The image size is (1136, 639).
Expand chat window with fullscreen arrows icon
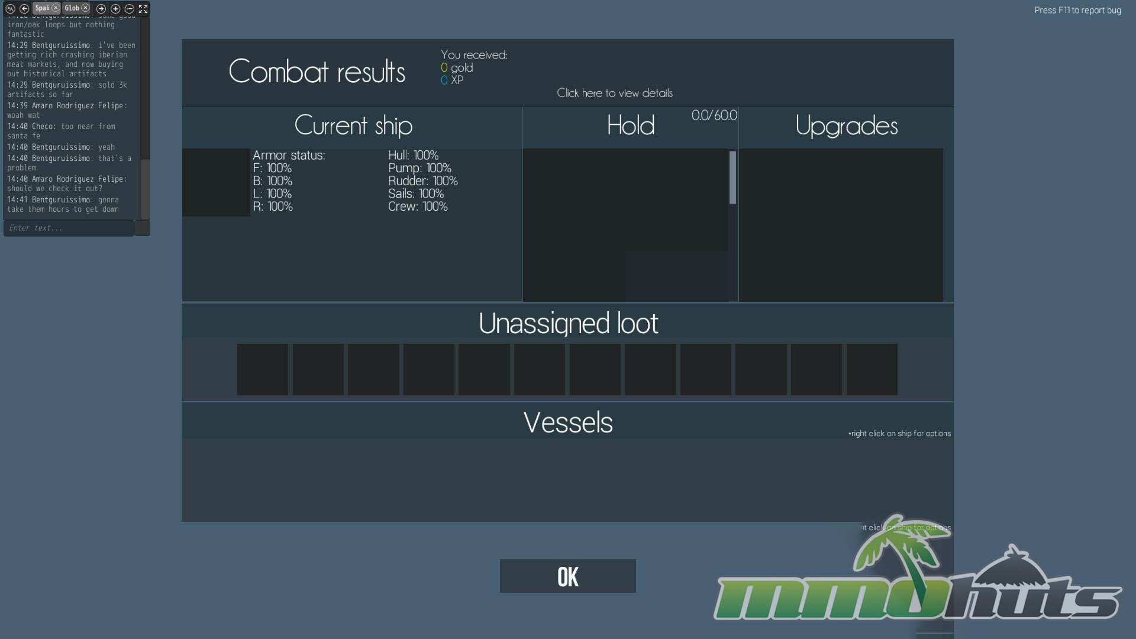143,8
